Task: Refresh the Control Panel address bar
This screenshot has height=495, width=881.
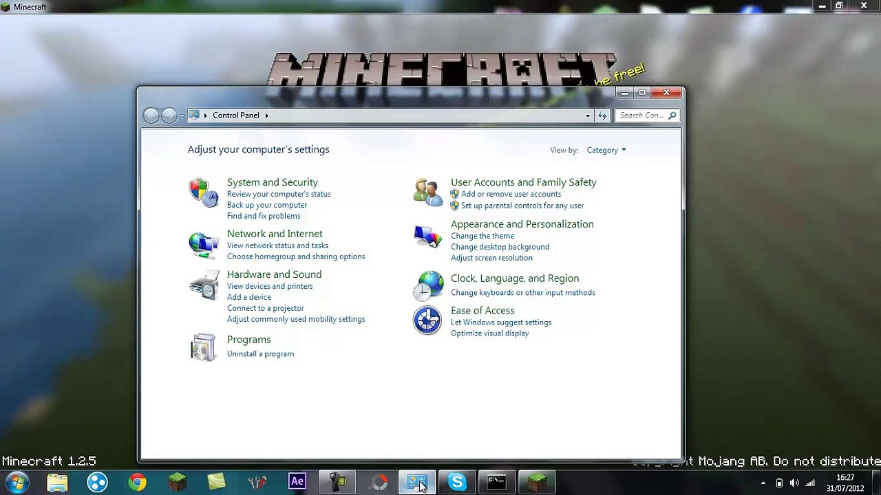Action: click(x=602, y=115)
